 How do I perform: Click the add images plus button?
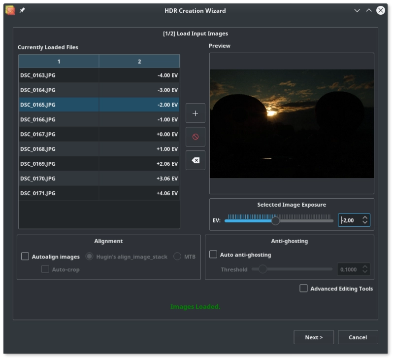[x=195, y=113]
